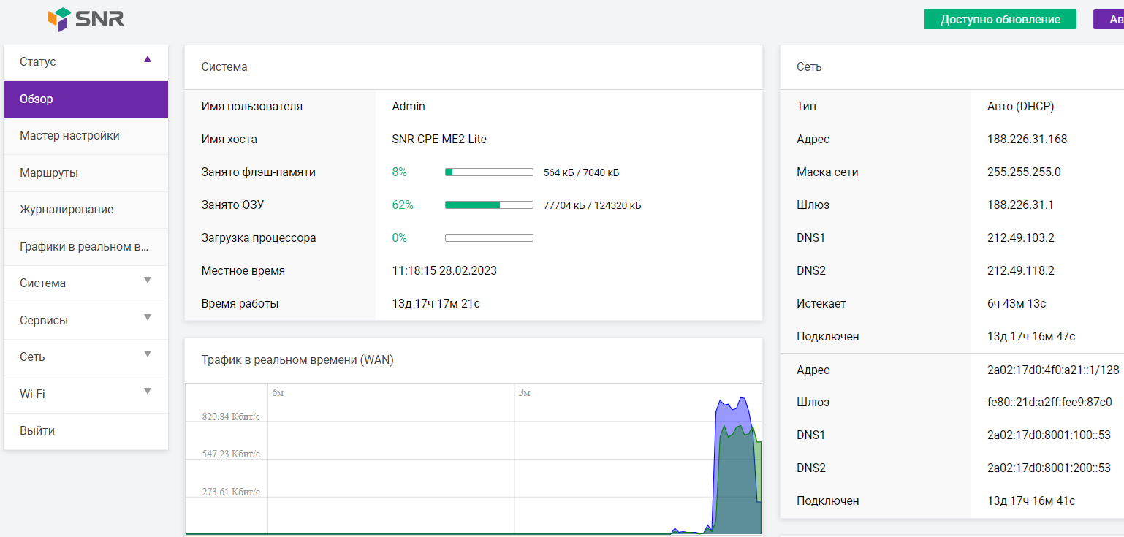Go to Журналирование section
Viewport: 1124px width, 537px height.
point(67,210)
